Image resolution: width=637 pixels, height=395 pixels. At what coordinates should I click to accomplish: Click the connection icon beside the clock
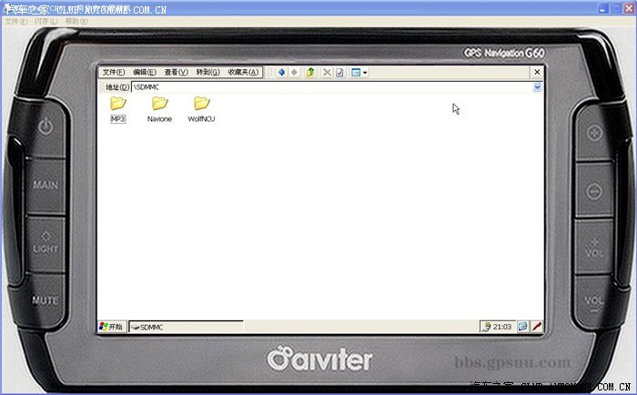486,327
